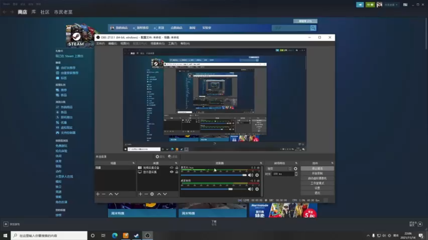Open OBS View menu
The width and height of the screenshot is (428, 240).
tap(125, 44)
